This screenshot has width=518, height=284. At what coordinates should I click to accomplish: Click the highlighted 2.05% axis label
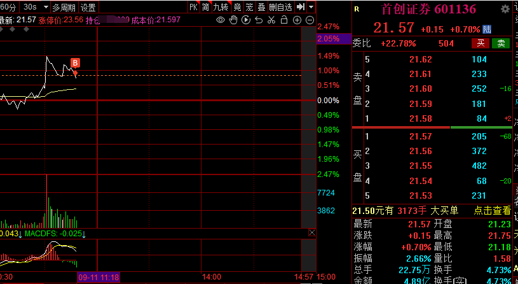tap(334, 39)
